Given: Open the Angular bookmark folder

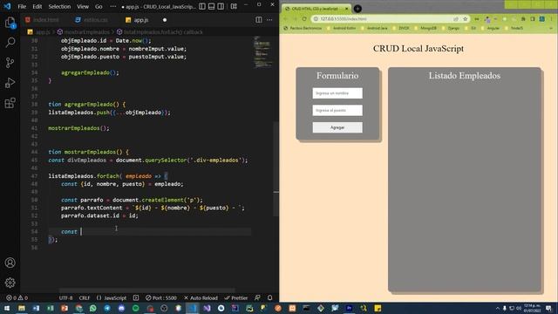Looking at the screenshot, I should tap(490, 28).
